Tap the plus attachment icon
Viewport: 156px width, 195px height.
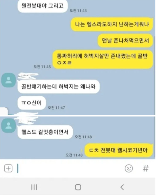pos(8,168)
